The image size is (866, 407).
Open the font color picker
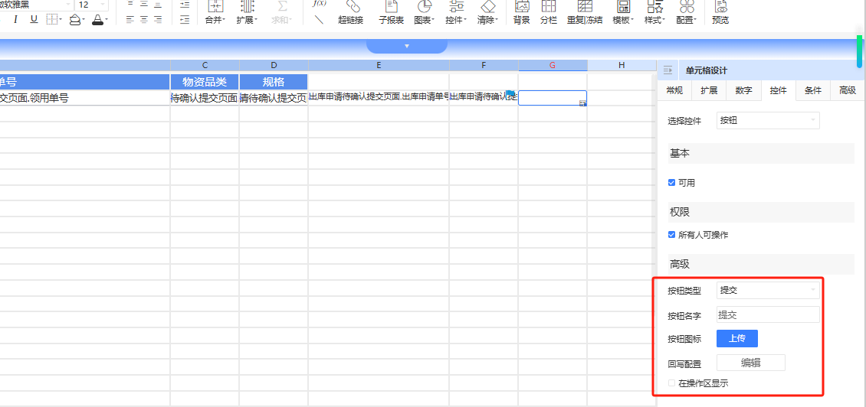(x=100, y=19)
